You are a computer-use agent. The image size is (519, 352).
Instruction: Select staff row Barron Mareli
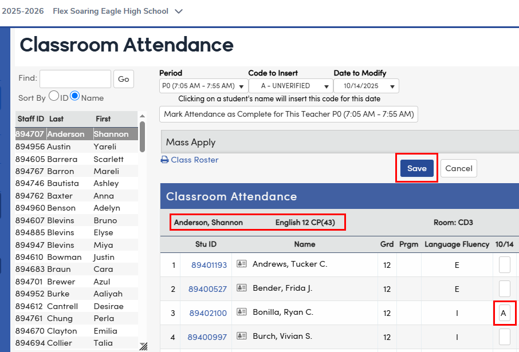(x=76, y=171)
